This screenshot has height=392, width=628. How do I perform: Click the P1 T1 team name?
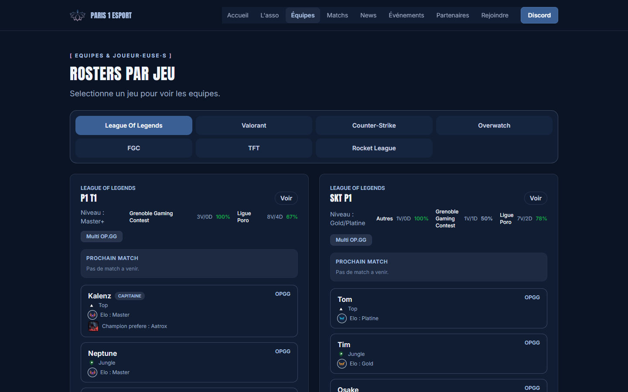tap(89, 198)
